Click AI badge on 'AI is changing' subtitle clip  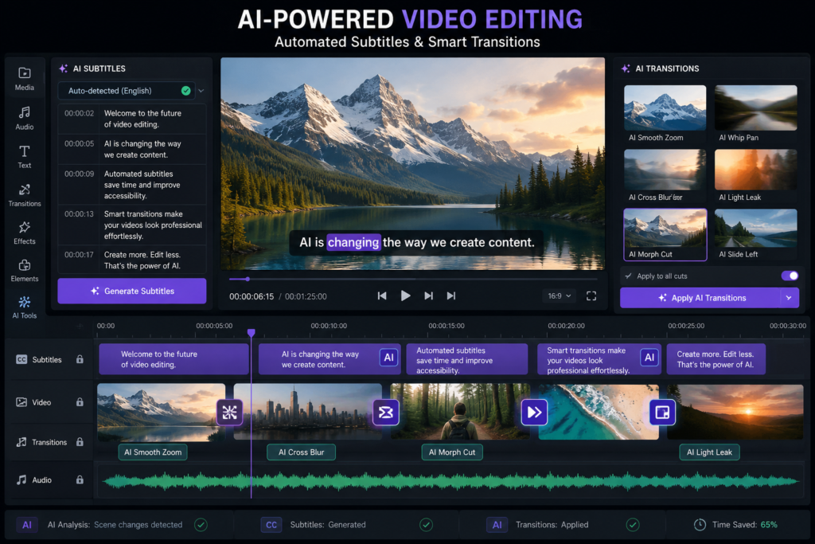pyautogui.click(x=388, y=358)
